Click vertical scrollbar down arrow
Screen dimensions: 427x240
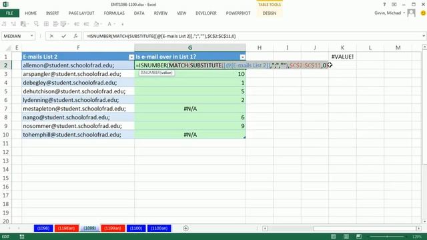(x=424, y=221)
